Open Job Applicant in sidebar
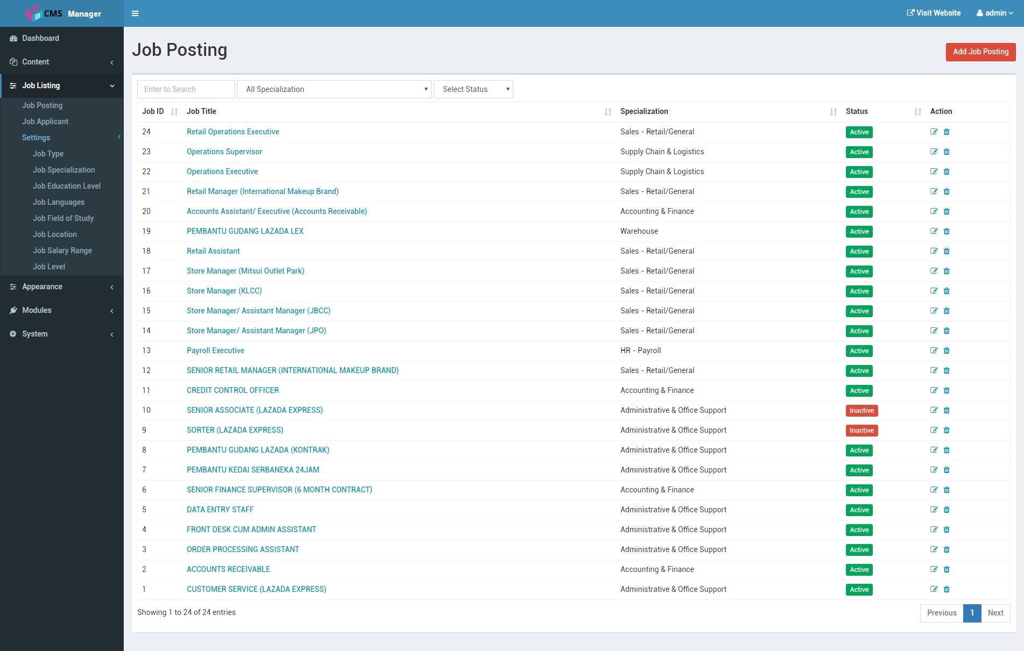 (x=45, y=121)
